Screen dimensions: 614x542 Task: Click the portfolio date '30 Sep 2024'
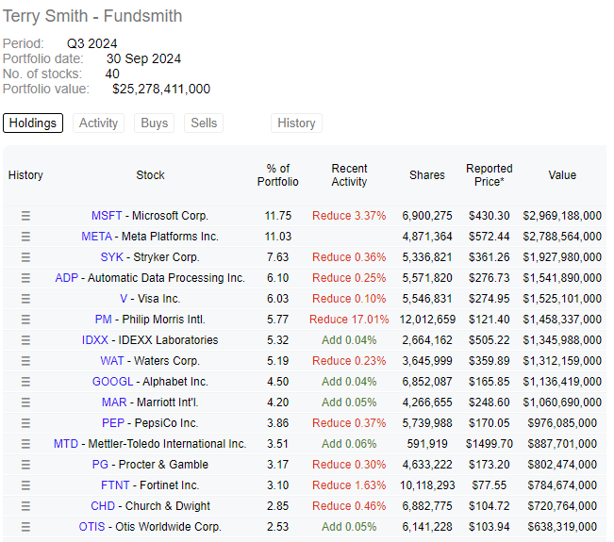143,58
